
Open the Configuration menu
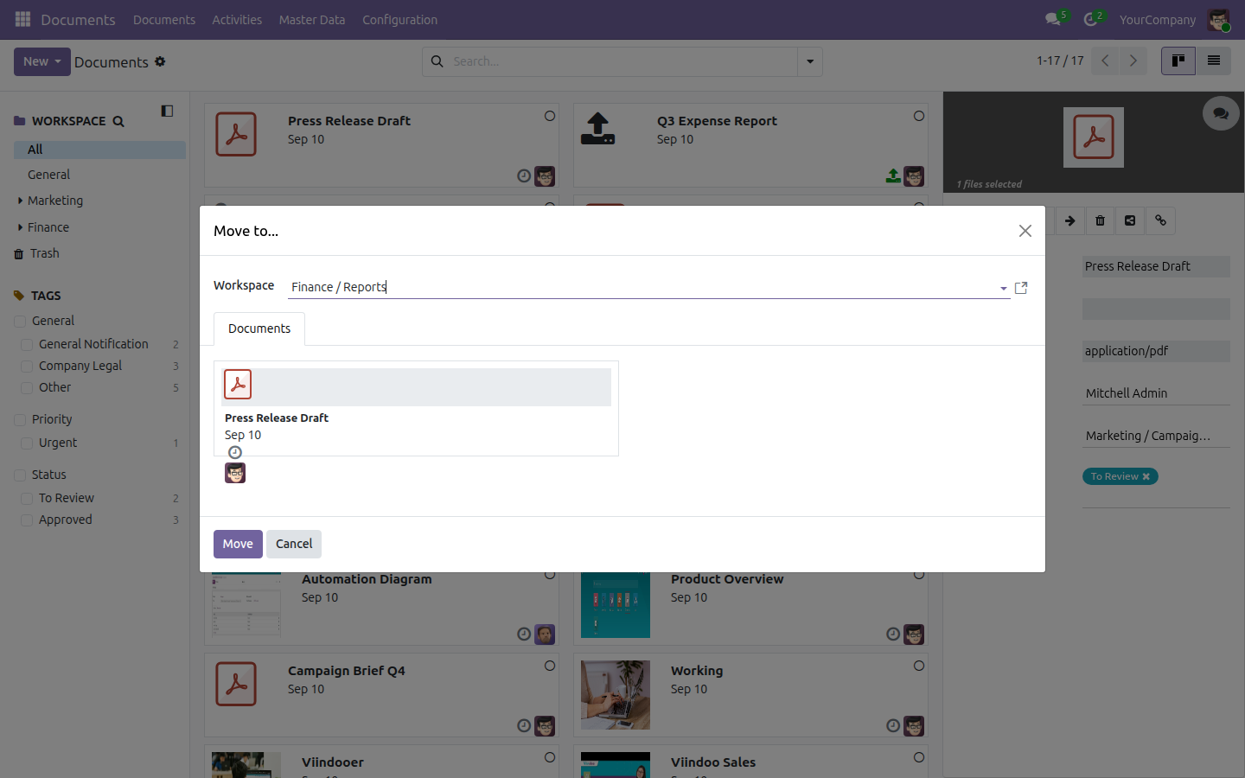[399, 19]
